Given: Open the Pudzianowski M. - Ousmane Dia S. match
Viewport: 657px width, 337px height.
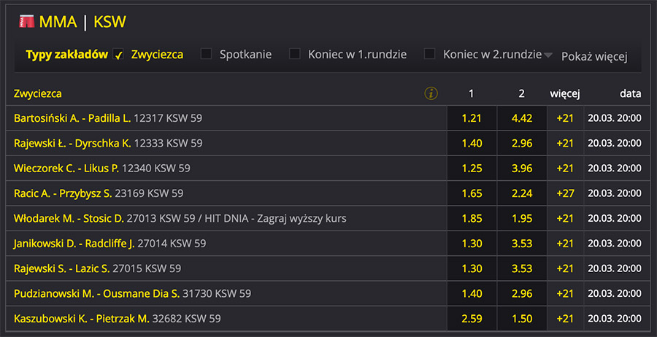Looking at the screenshot, I should click(96, 293).
